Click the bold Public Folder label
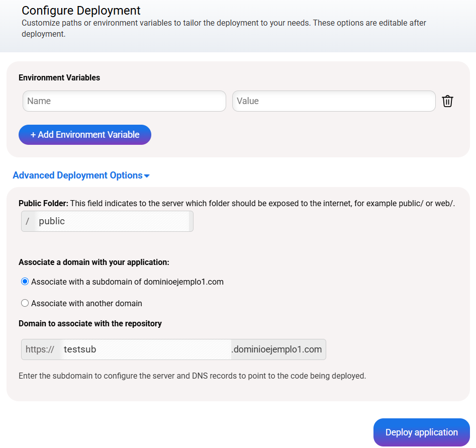Screen dimensions: 476x448 43,203
